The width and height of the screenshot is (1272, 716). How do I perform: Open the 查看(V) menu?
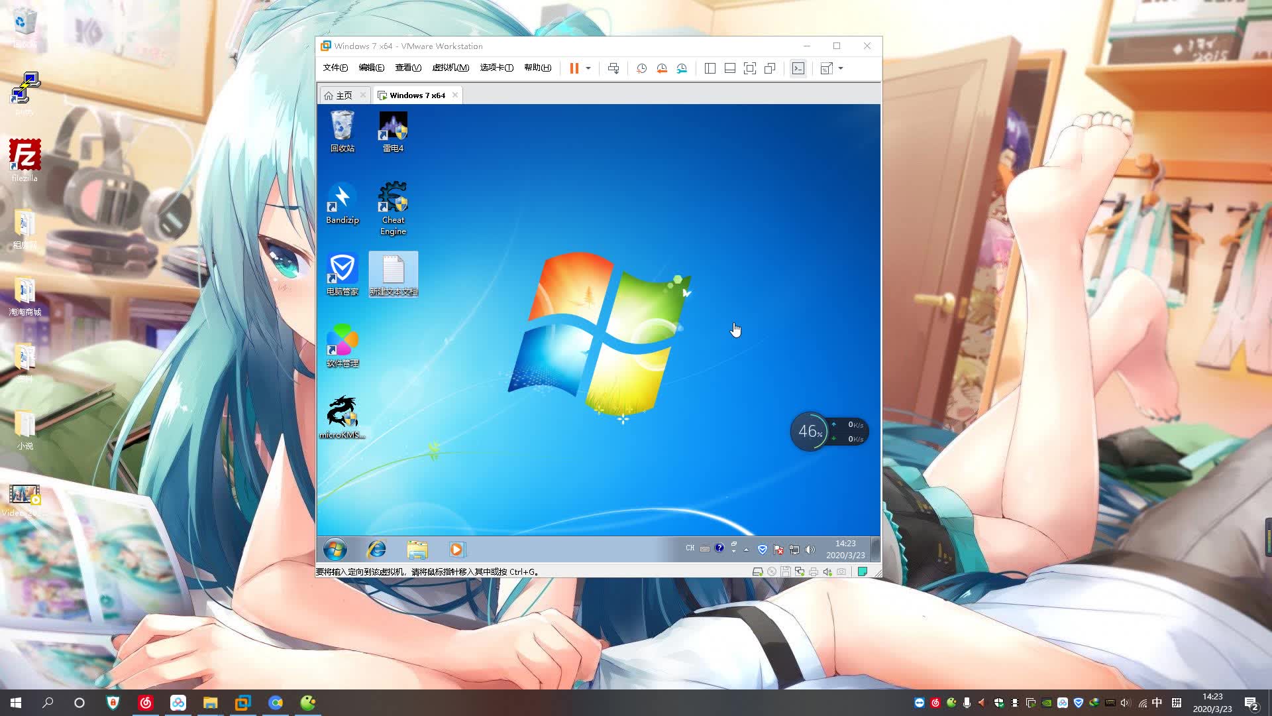coord(408,68)
